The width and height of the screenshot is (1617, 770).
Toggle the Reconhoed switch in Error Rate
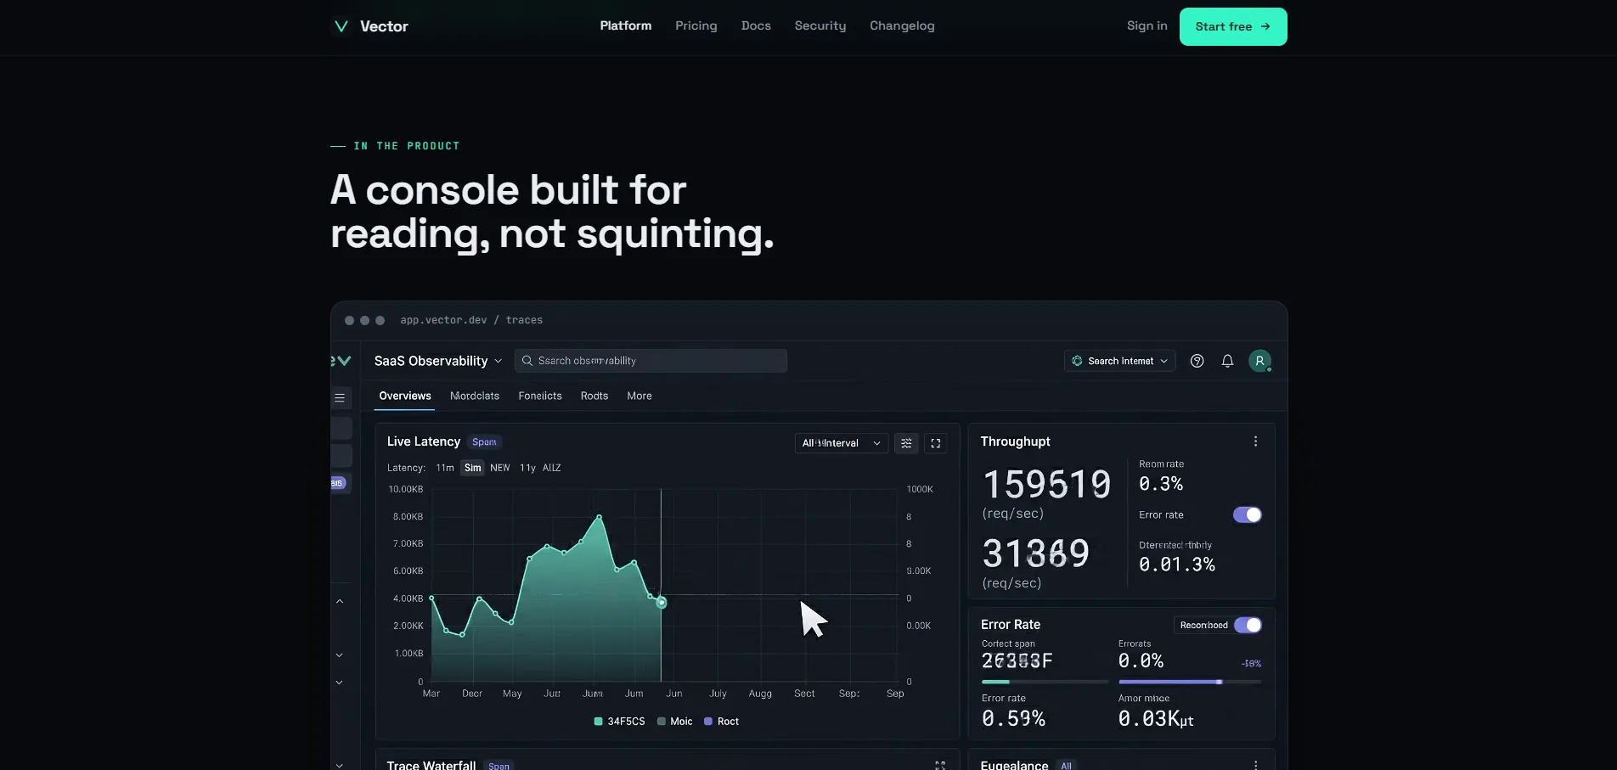pos(1248,625)
